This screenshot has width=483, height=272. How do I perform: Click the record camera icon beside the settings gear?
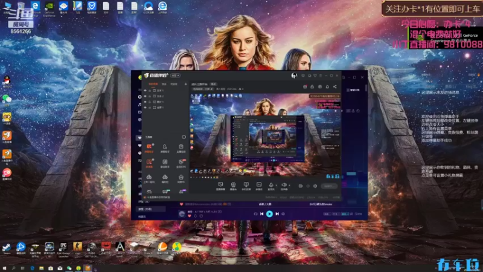click(x=301, y=186)
